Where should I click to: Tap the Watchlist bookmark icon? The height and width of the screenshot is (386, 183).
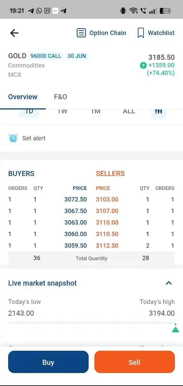141,33
